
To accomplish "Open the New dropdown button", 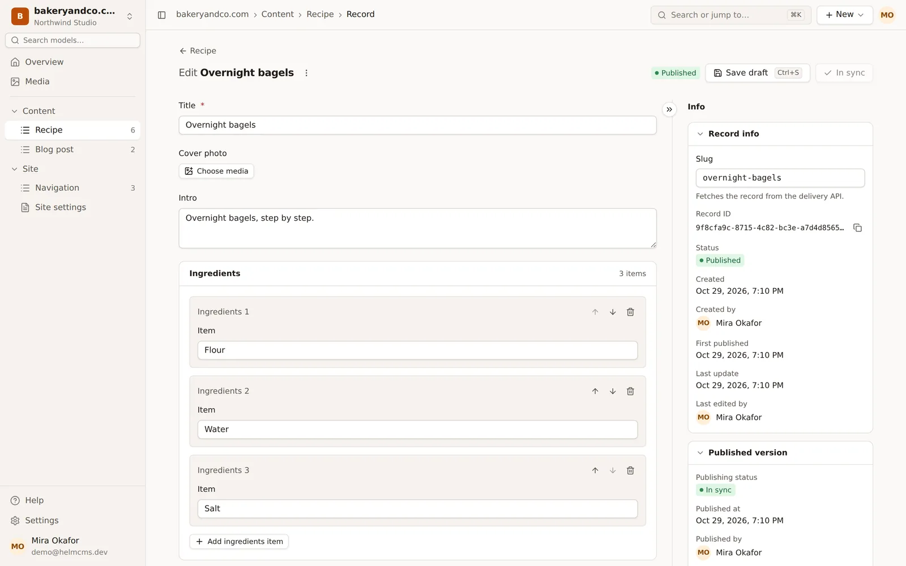I will 844,15.
